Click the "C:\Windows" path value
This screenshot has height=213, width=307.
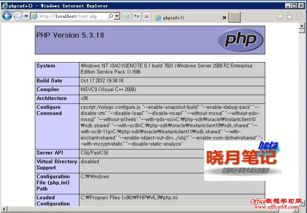[x=95, y=177]
